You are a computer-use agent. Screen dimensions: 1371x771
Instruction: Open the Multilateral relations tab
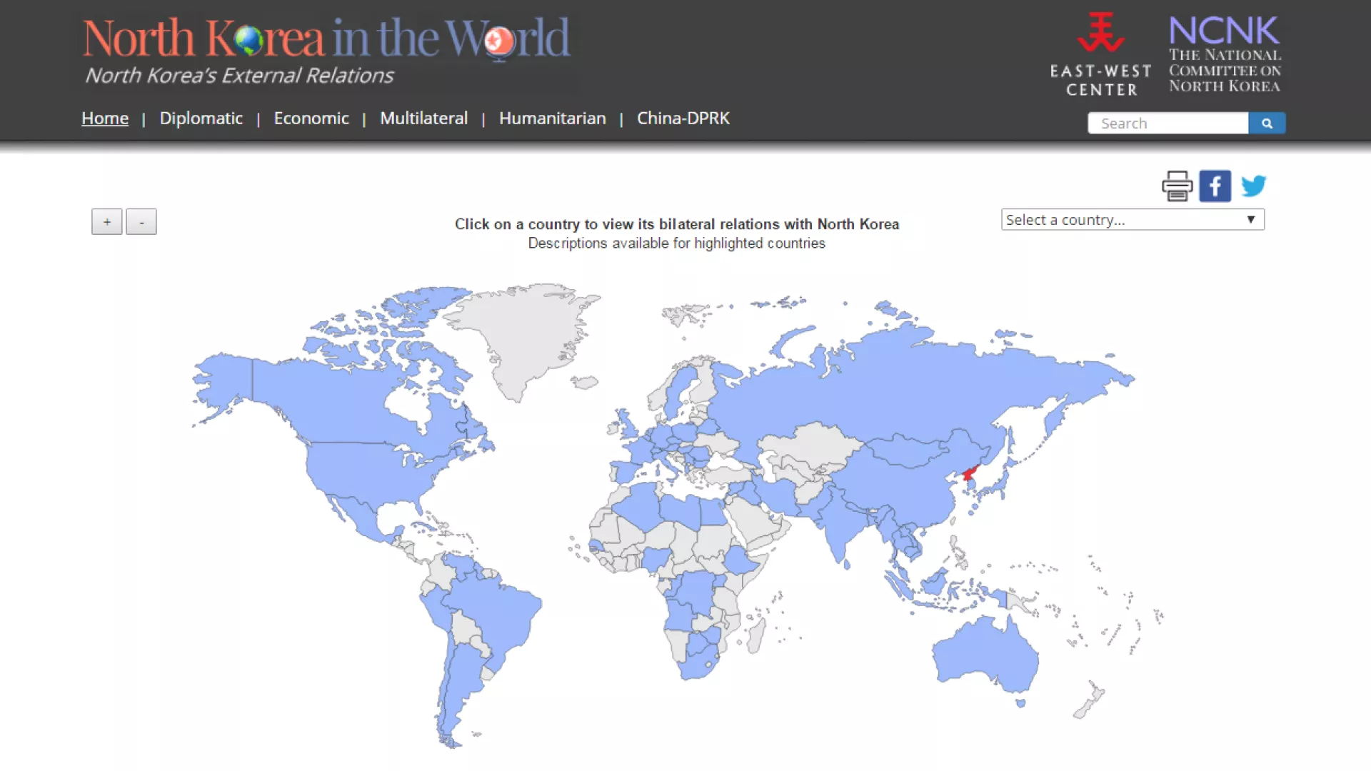click(x=423, y=118)
